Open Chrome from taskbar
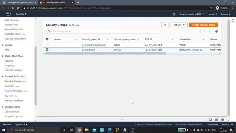The image size is (236, 133). click(79, 130)
